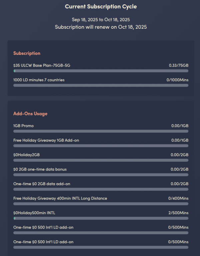Click the 1GB Promo label
The width and height of the screenshot is (200, 256).
point(23,126)
